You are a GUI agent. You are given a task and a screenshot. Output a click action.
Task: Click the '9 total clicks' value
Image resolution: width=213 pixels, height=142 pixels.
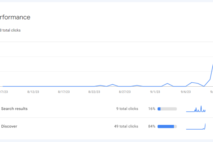point(127,109)
